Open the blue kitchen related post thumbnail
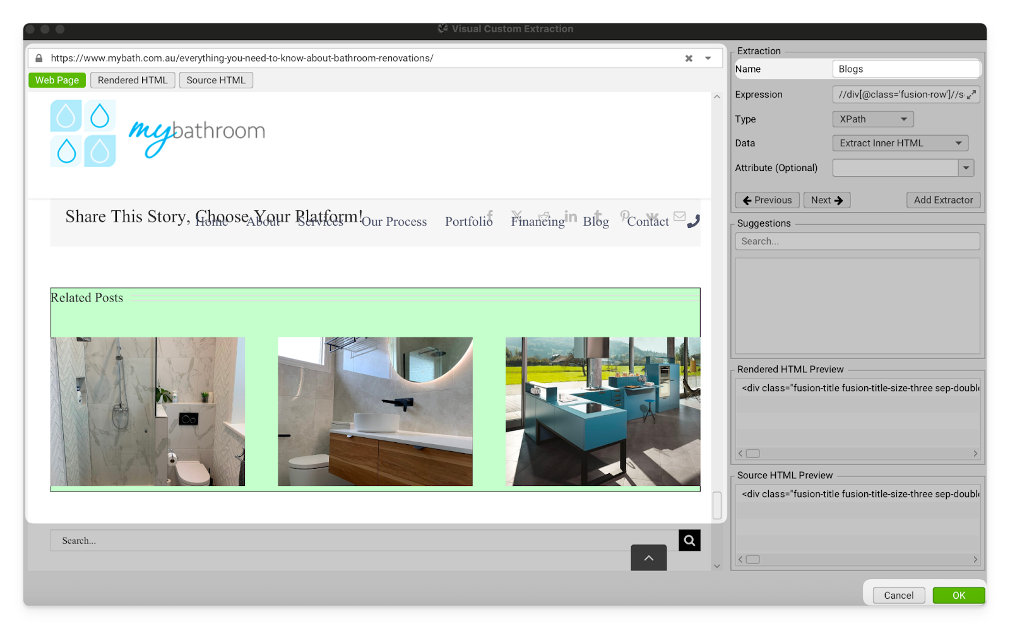 coord(602,411)
